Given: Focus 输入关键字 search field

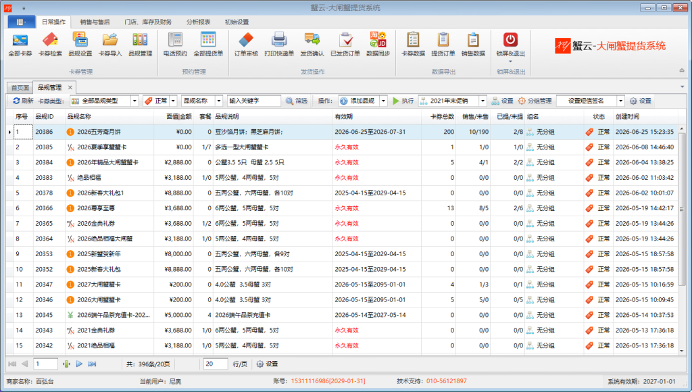Looking at the screenshot, I should point(254,101).
